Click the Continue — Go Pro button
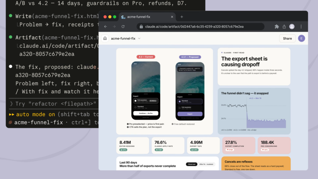This screenshot has height=179, width=318. [146, 113]
